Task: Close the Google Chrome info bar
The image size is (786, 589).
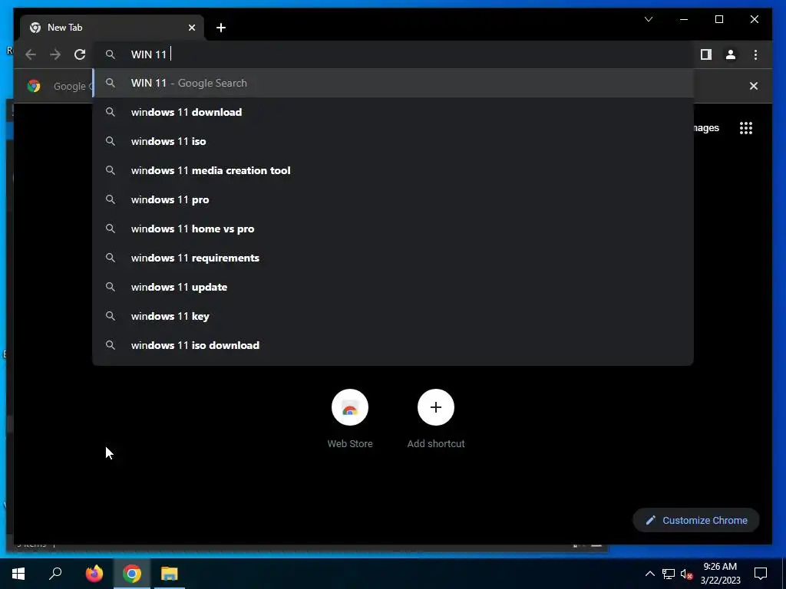Action: point(754,86)
